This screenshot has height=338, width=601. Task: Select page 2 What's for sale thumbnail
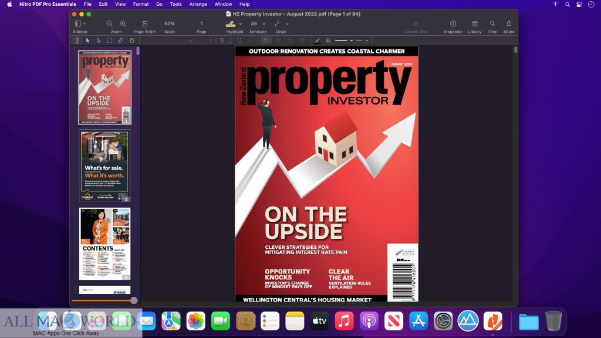pyautogui.click(x=104, y=165)
